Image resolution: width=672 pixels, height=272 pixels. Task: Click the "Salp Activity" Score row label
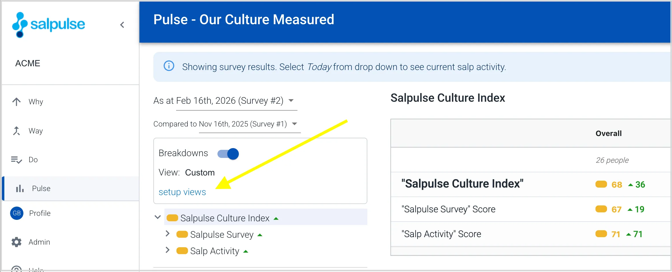(441, 234)
